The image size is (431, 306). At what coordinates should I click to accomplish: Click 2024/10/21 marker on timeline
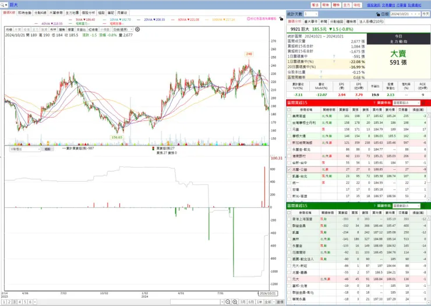pos(267,293)
